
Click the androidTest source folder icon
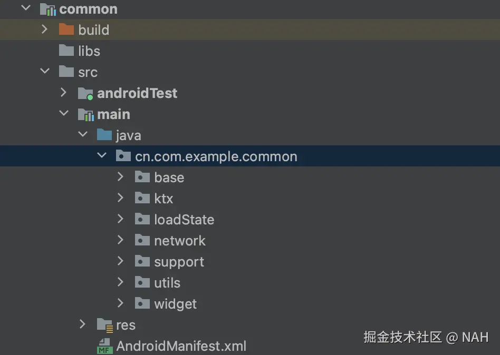(x=85, y=93)
